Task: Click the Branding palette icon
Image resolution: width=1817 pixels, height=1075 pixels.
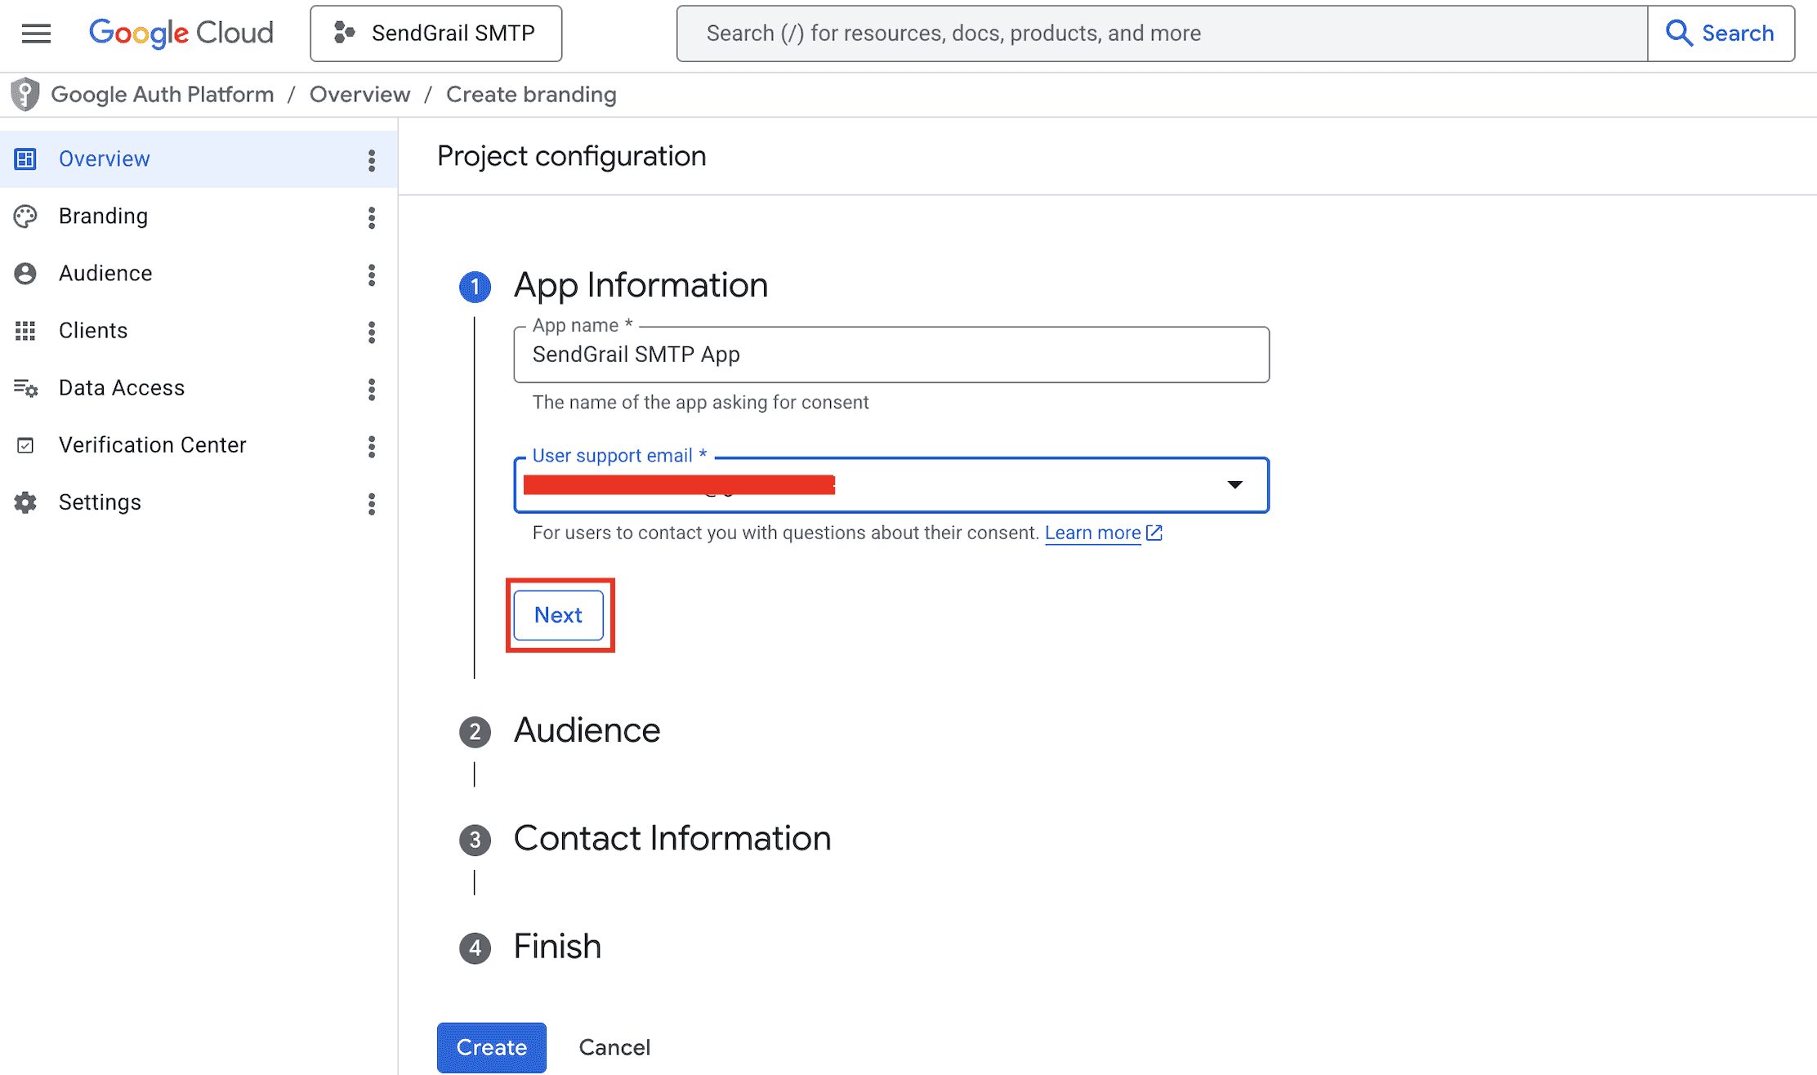Action: 25,216
